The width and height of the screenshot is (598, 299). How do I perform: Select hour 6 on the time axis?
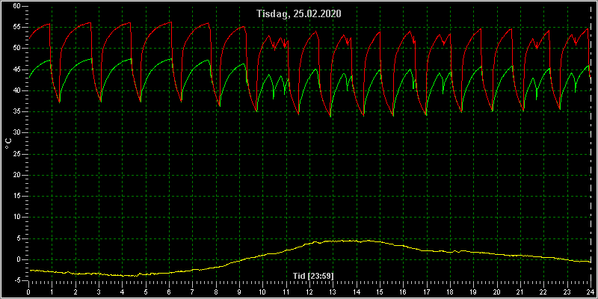click(x=169, y=292)
